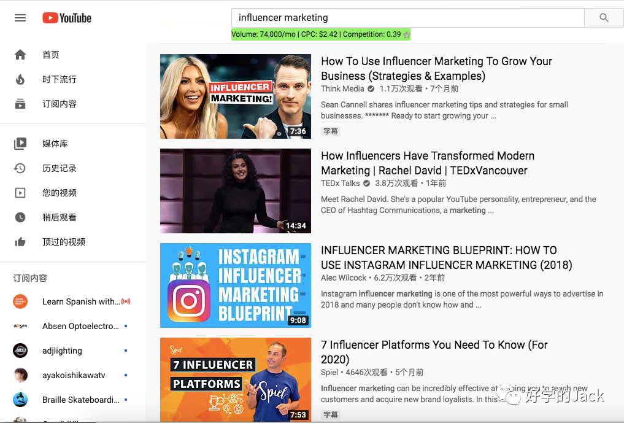Click the influencer marketing search field

407,18
